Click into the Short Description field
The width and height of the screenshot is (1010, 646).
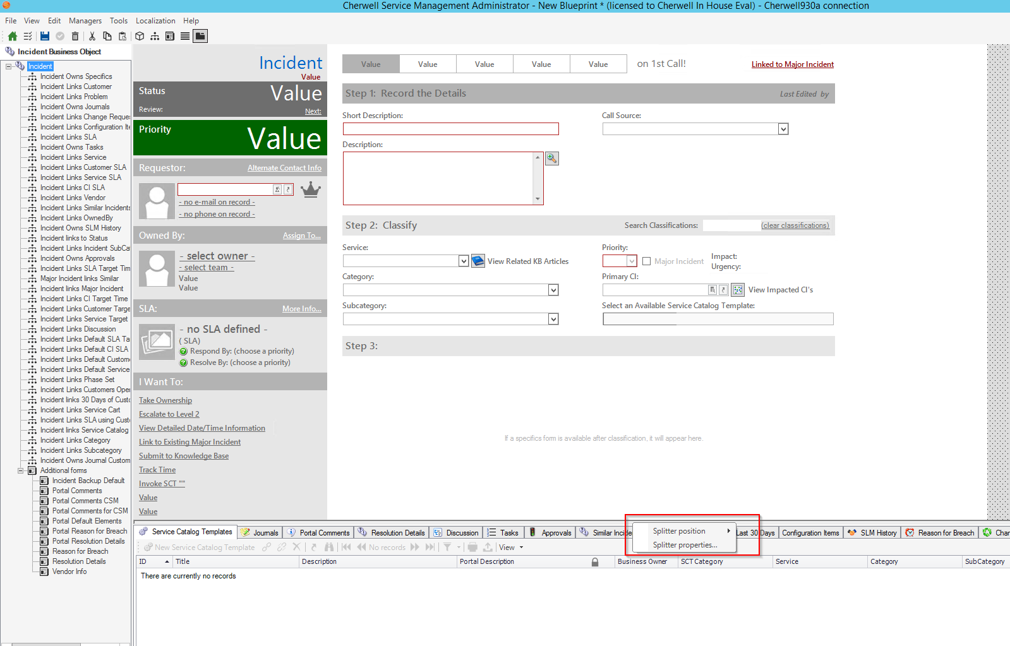click(x=450, y=129)
